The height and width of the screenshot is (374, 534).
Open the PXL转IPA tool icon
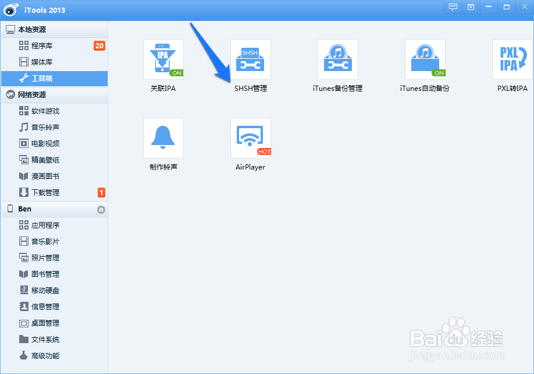(x=512, y=59)
